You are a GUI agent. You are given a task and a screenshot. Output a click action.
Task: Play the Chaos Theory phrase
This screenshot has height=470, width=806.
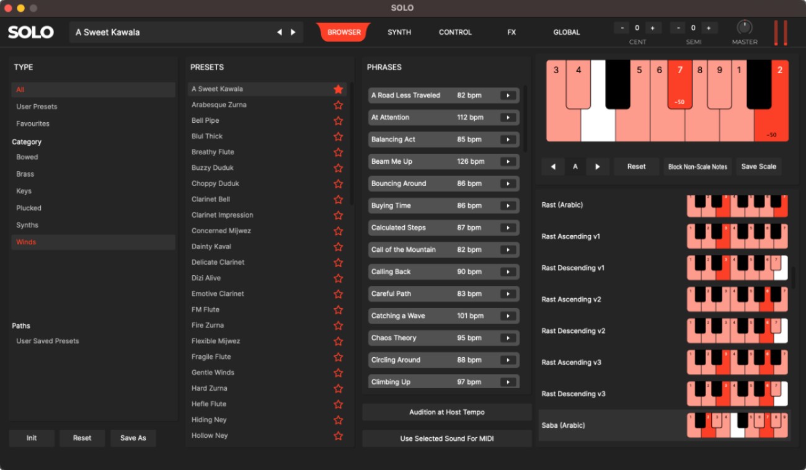(508, 337)
